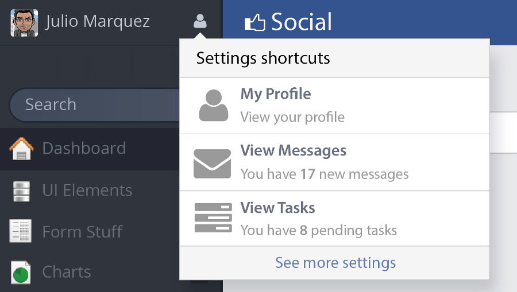Select View Messages shortcut
517x292 pixels.
click(334, 162)
